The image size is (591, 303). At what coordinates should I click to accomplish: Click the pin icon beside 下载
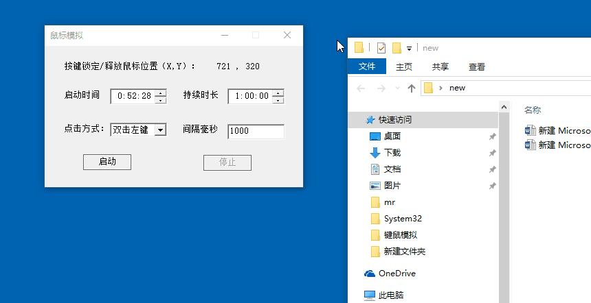click(492, 153)
